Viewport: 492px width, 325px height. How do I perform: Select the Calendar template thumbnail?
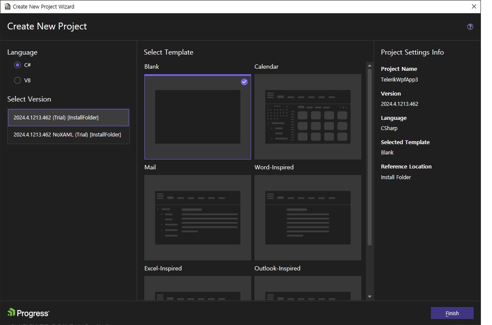pyautogui.click(x=308, y=117)
